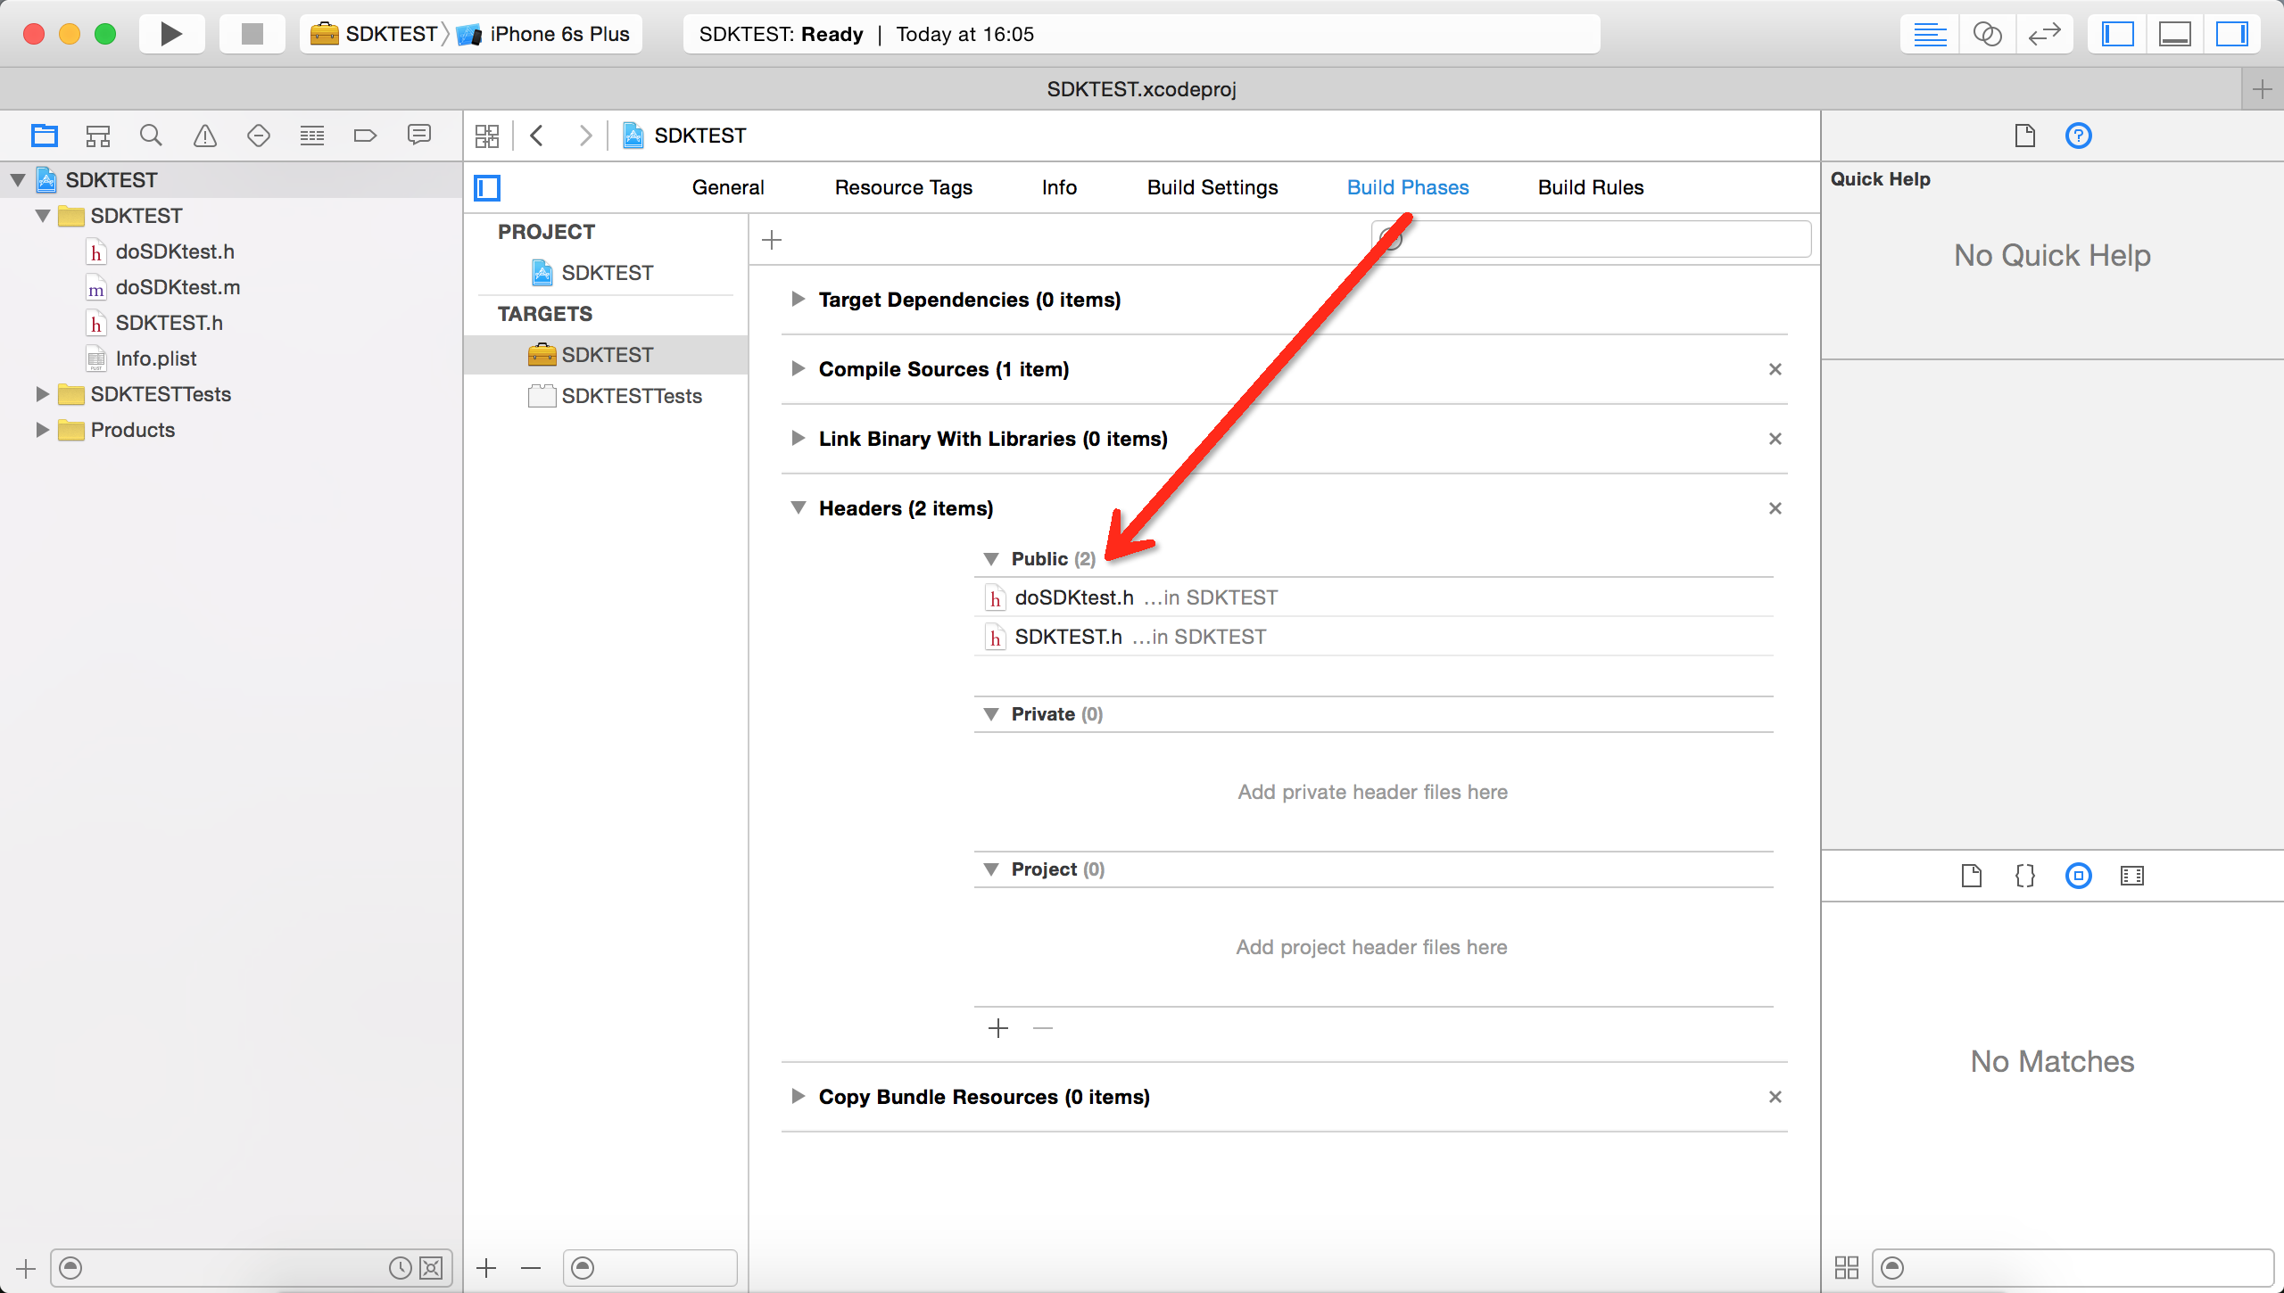Open the Project navigator

point(45,136)
